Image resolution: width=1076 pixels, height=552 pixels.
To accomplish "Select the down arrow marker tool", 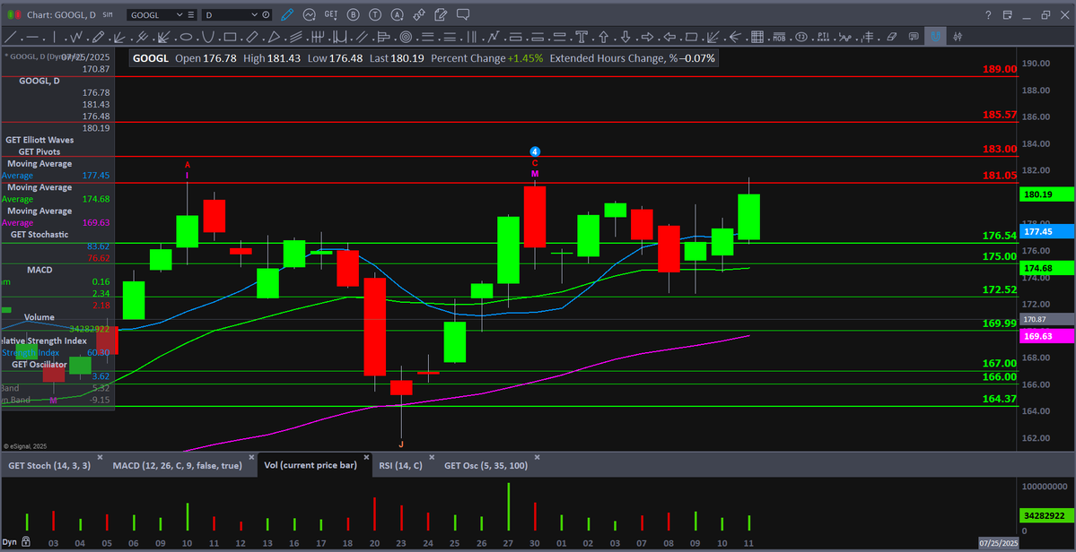I will click(x=625, y=37).
